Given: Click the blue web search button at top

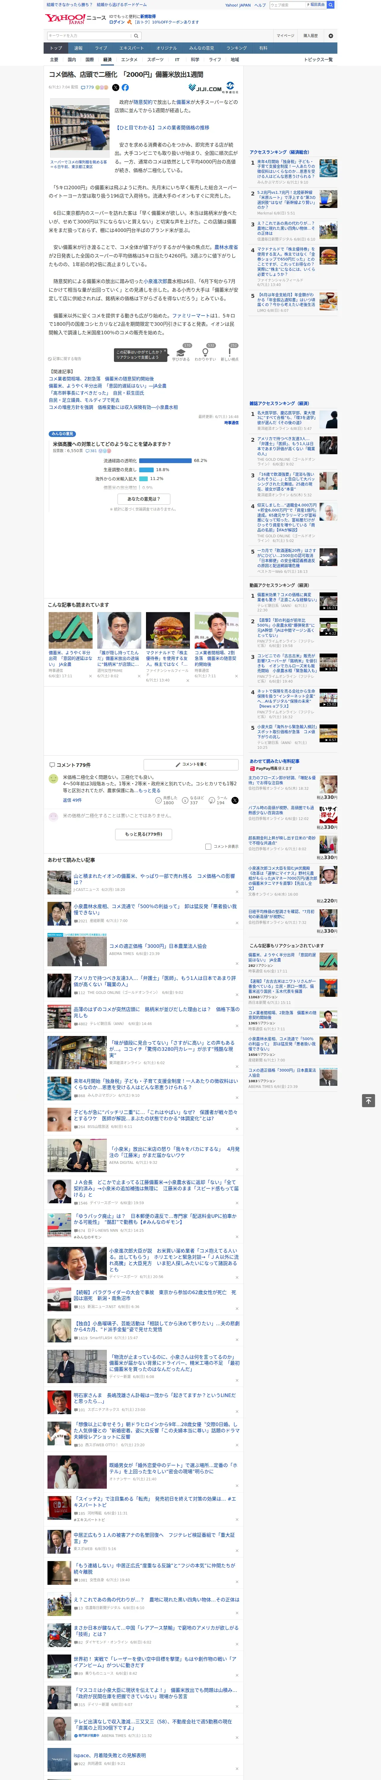Looking at the screenshot, I should click(x=331, y=5).
